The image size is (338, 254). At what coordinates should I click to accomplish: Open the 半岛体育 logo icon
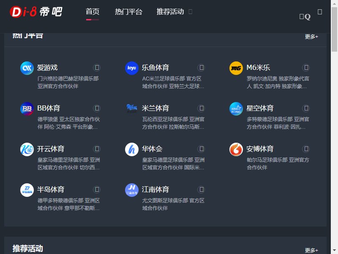(27, 190)
